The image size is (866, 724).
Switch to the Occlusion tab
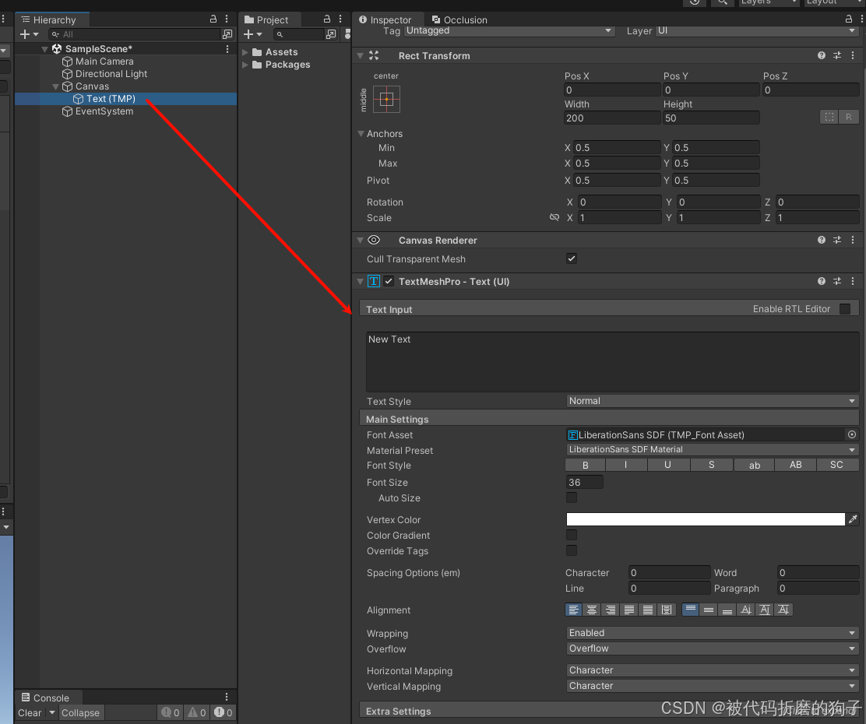click(459, 20)
